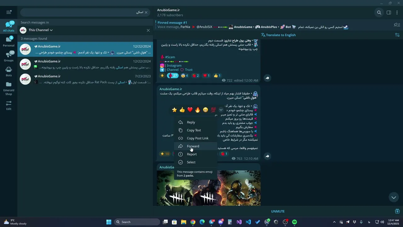
Task: Toggle the heart-hands reaction with 27
Action: [173, 76]
